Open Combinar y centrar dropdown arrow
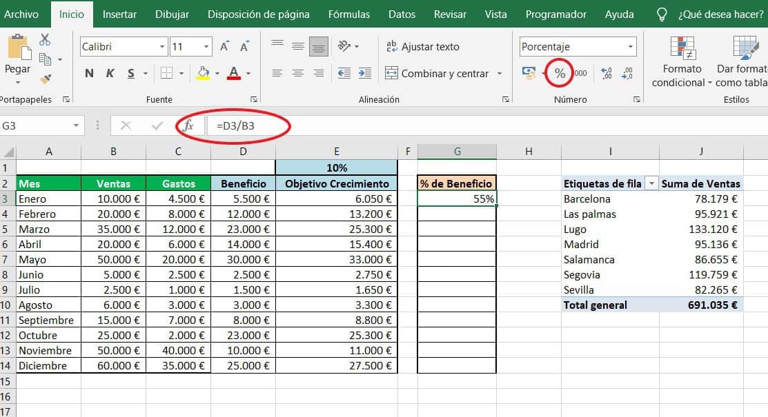The height and width of the screenshot is (417, 768). (500, 74)
